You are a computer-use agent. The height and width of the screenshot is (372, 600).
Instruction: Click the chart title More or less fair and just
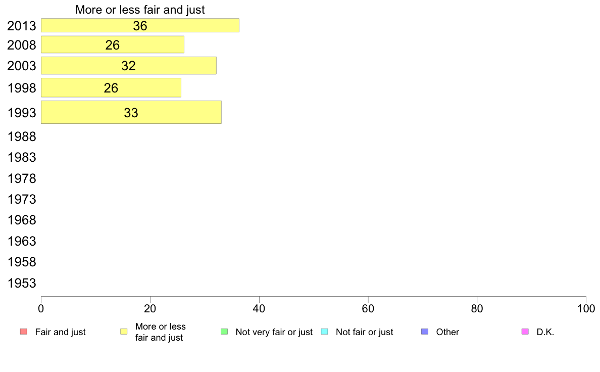140,10
